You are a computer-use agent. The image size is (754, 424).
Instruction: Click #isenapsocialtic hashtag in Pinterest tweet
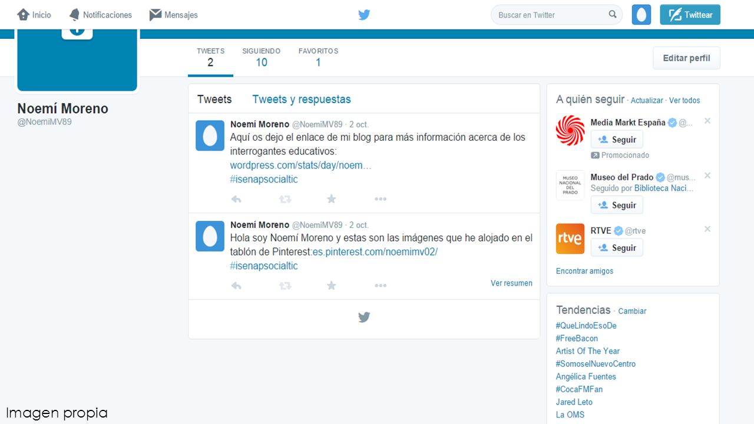point(264,266)
